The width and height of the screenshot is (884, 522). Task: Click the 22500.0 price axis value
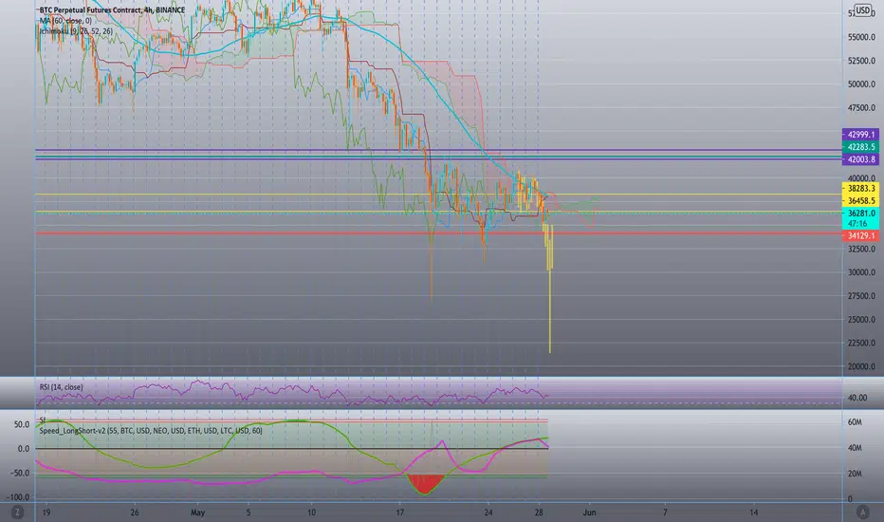[x=862, y=344]
